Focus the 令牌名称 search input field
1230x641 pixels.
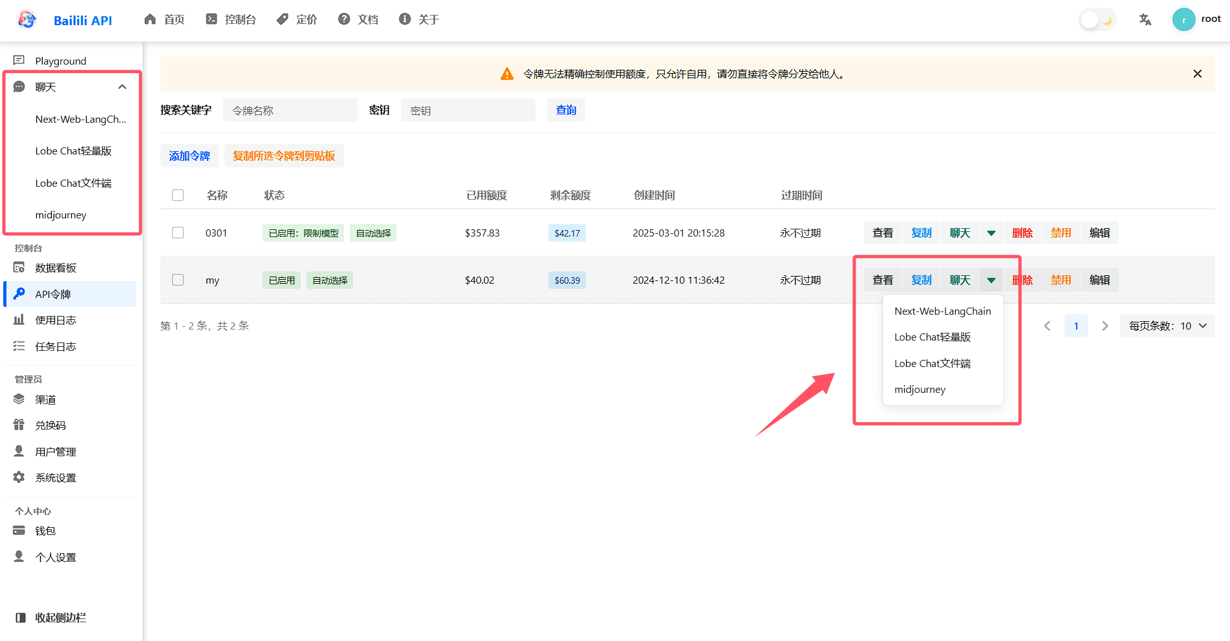[290, 110]
